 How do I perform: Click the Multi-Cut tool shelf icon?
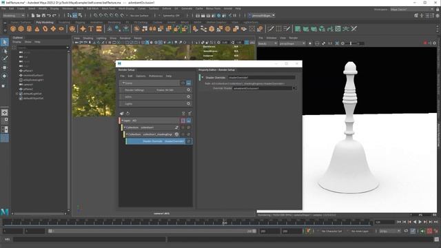coord(271,29)
